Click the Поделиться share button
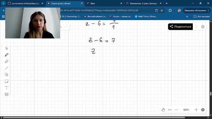 coord(180,26)
